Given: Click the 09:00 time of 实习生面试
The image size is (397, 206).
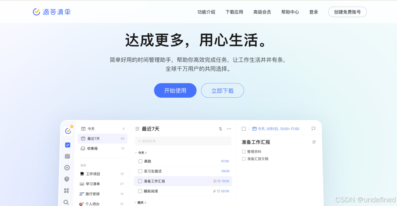Looking at the screenshot, I should [x=225, y=171].
